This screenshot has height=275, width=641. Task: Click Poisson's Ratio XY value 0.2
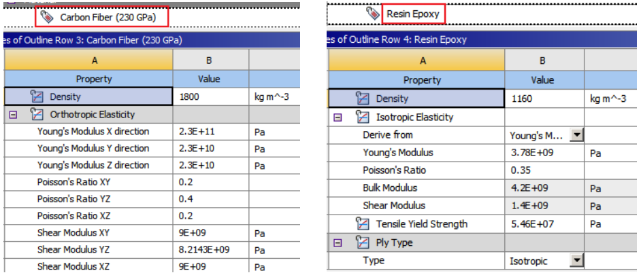(x=211, y=182)
